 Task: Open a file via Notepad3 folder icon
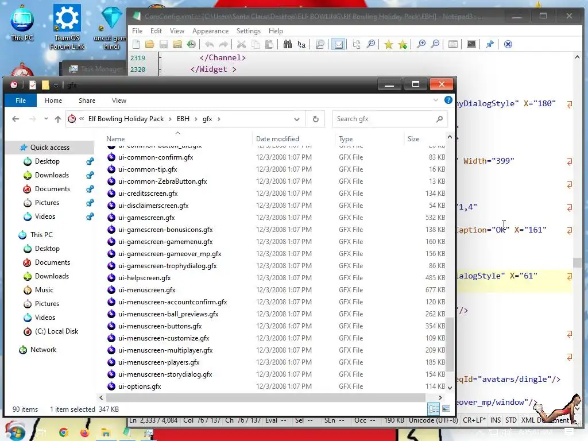pos(150,44)
